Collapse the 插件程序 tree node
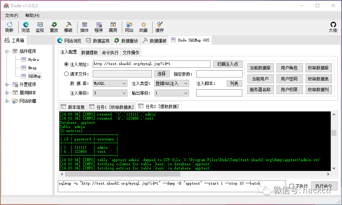Screen dimensions: 342x205 pyautogui.click(x=7, y=51)
